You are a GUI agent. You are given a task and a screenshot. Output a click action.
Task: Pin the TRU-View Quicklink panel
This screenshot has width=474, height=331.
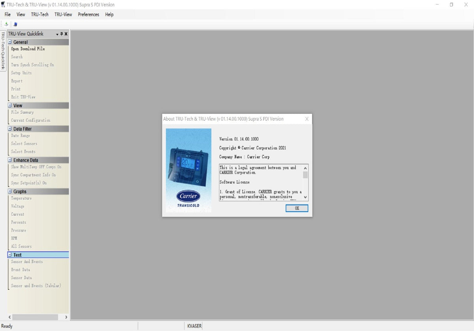(x=62, y=34)
